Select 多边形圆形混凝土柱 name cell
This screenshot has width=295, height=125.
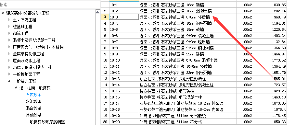coord(188,85)
